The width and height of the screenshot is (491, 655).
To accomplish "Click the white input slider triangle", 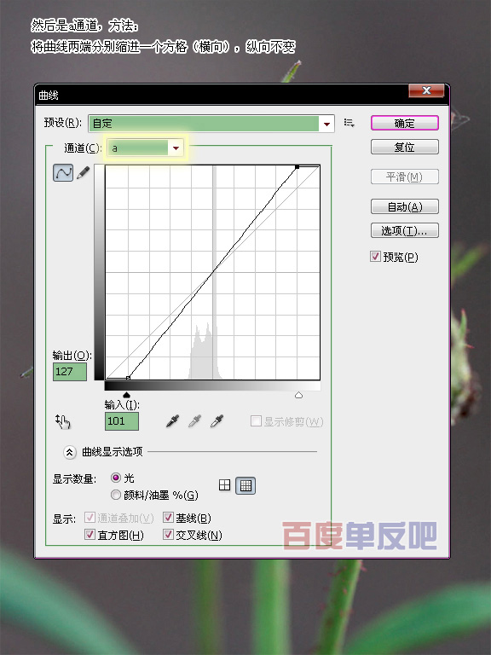I will (298, 395).
